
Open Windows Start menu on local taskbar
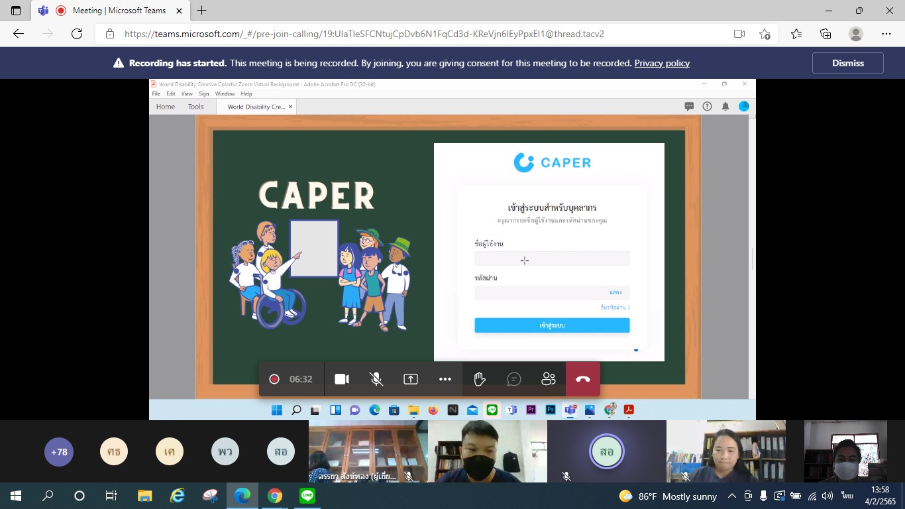tap(16, 496)
